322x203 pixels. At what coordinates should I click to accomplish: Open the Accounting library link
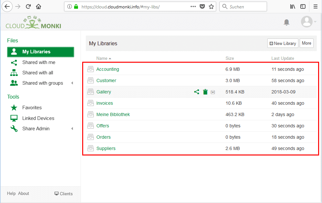[108, 69]
